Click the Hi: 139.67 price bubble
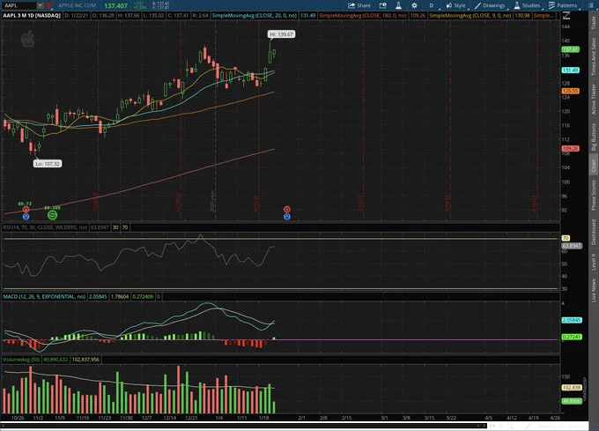Screen dimensions: 599x431 pos(281,34)
